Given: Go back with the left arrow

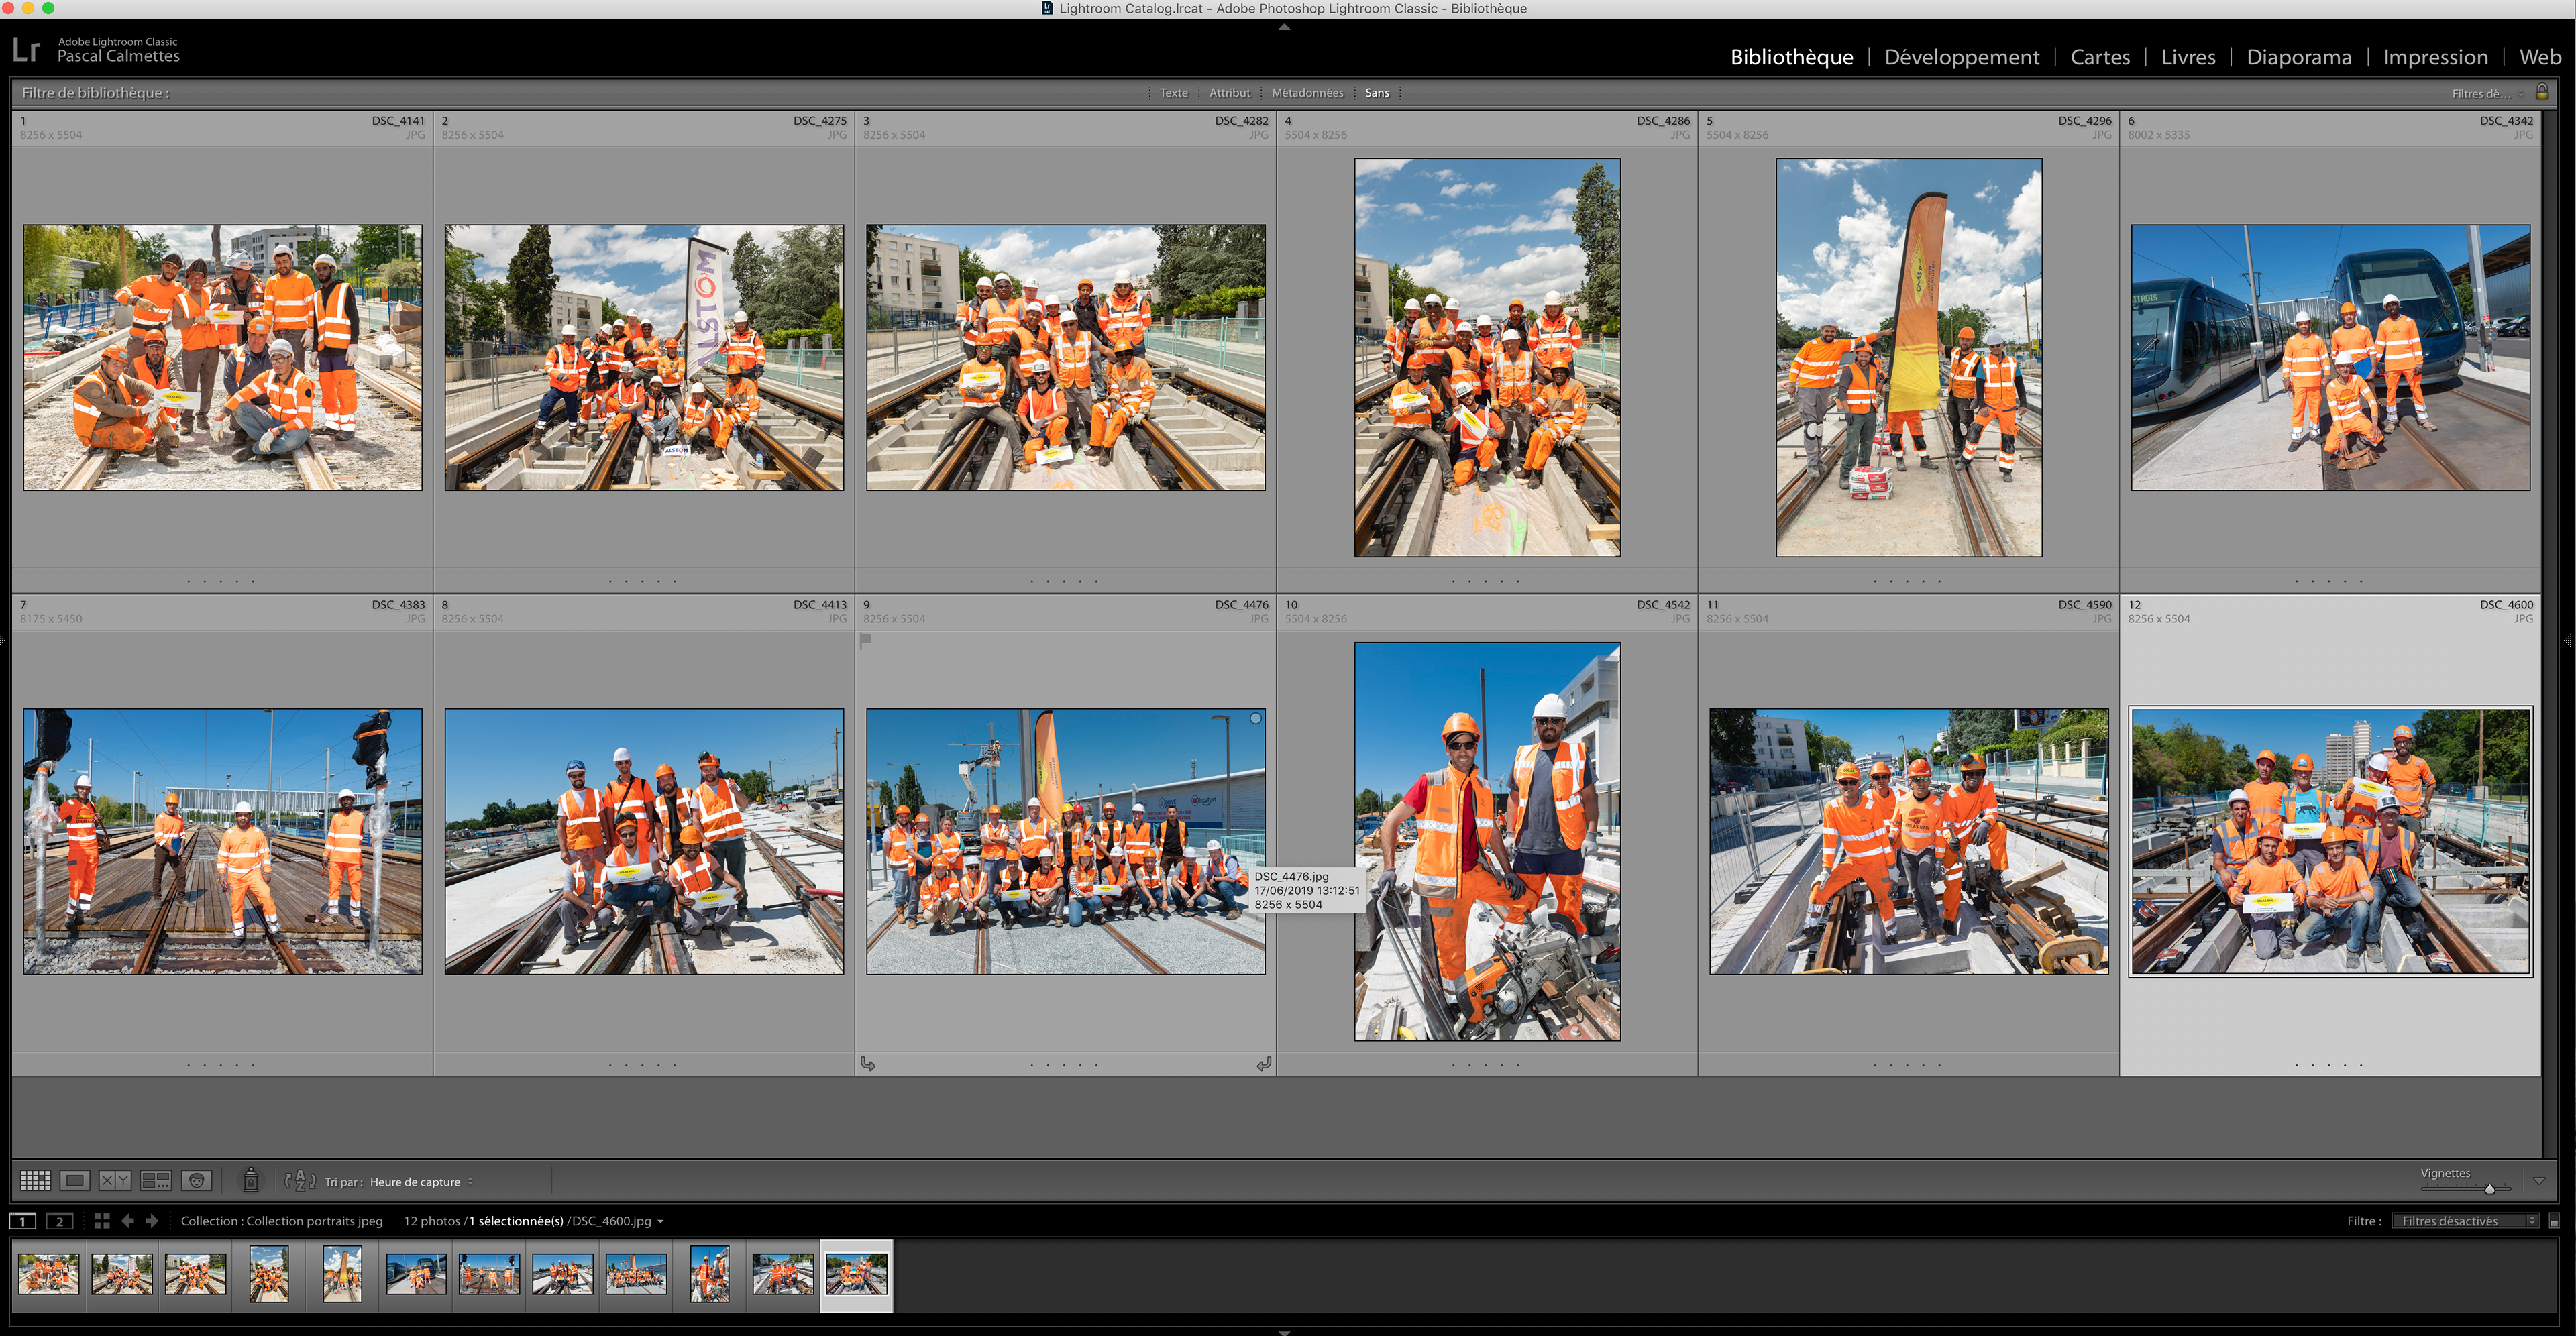Looking at the screenshot, I should (x=127, y=1221).
